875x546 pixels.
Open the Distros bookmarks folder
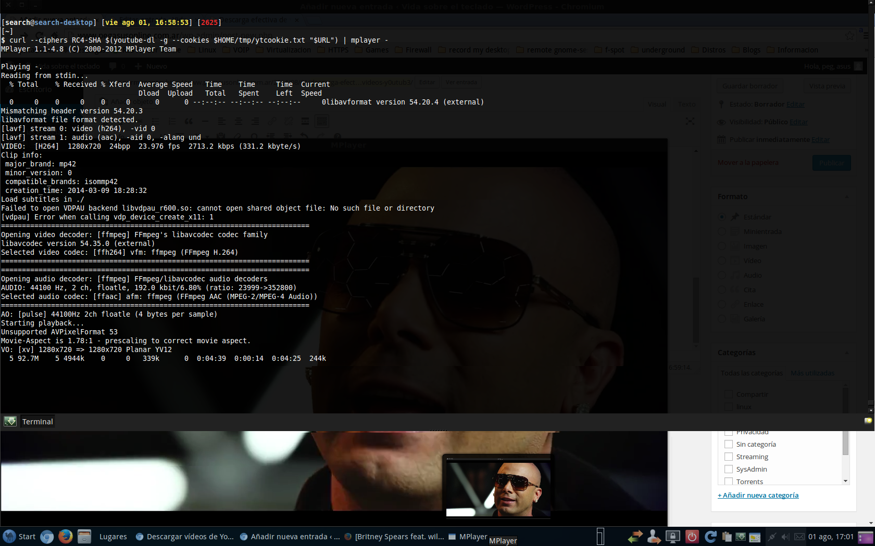708,50
